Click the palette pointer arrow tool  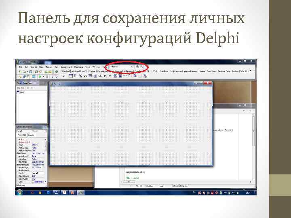(x=64, y=76)
